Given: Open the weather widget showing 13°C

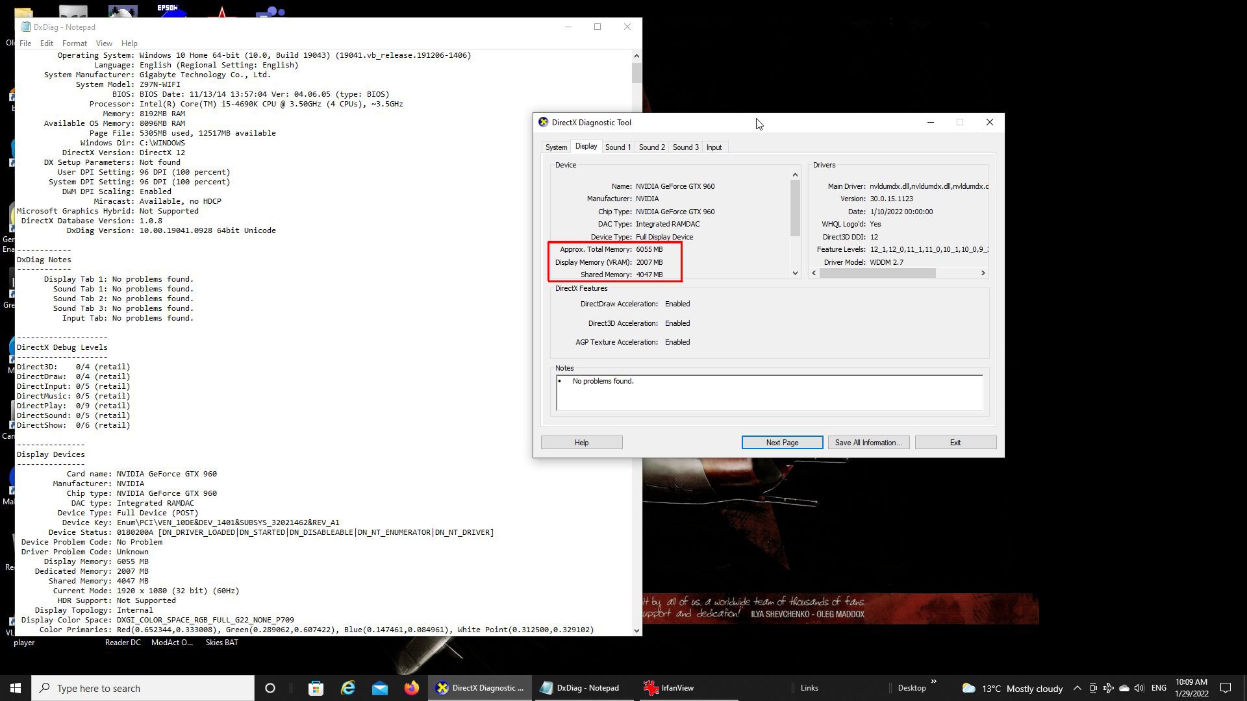Looking at the screenshot, I should point(1012,688).
